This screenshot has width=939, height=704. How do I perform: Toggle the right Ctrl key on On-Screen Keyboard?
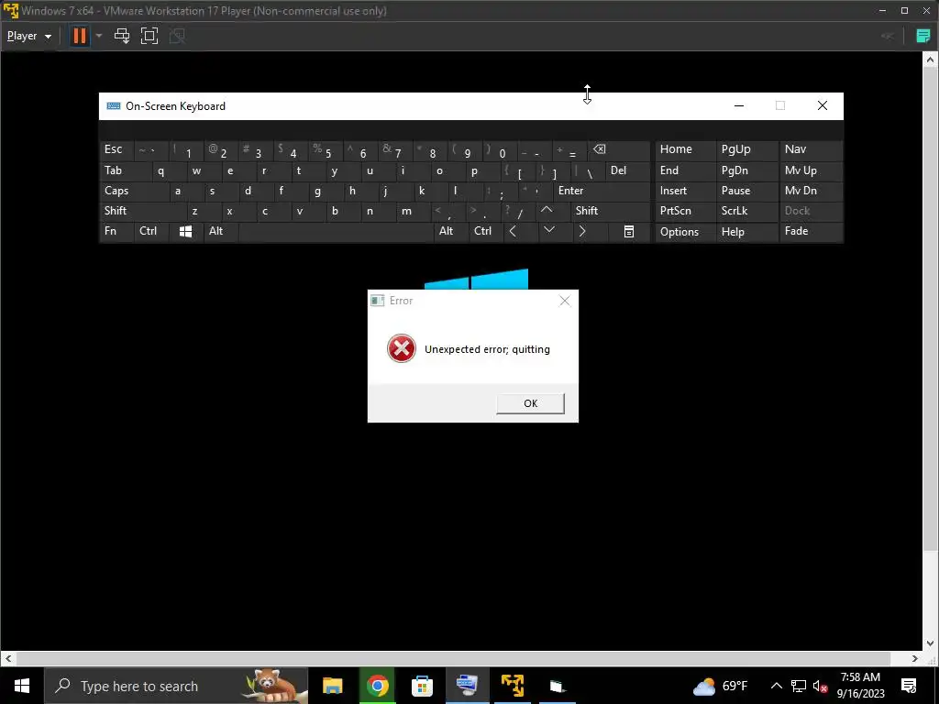click(x=486, y=231)
